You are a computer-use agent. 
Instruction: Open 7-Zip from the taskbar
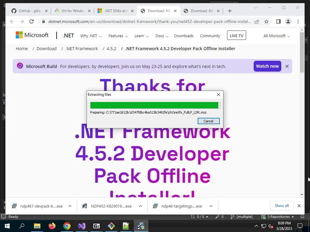pos(97,226)
